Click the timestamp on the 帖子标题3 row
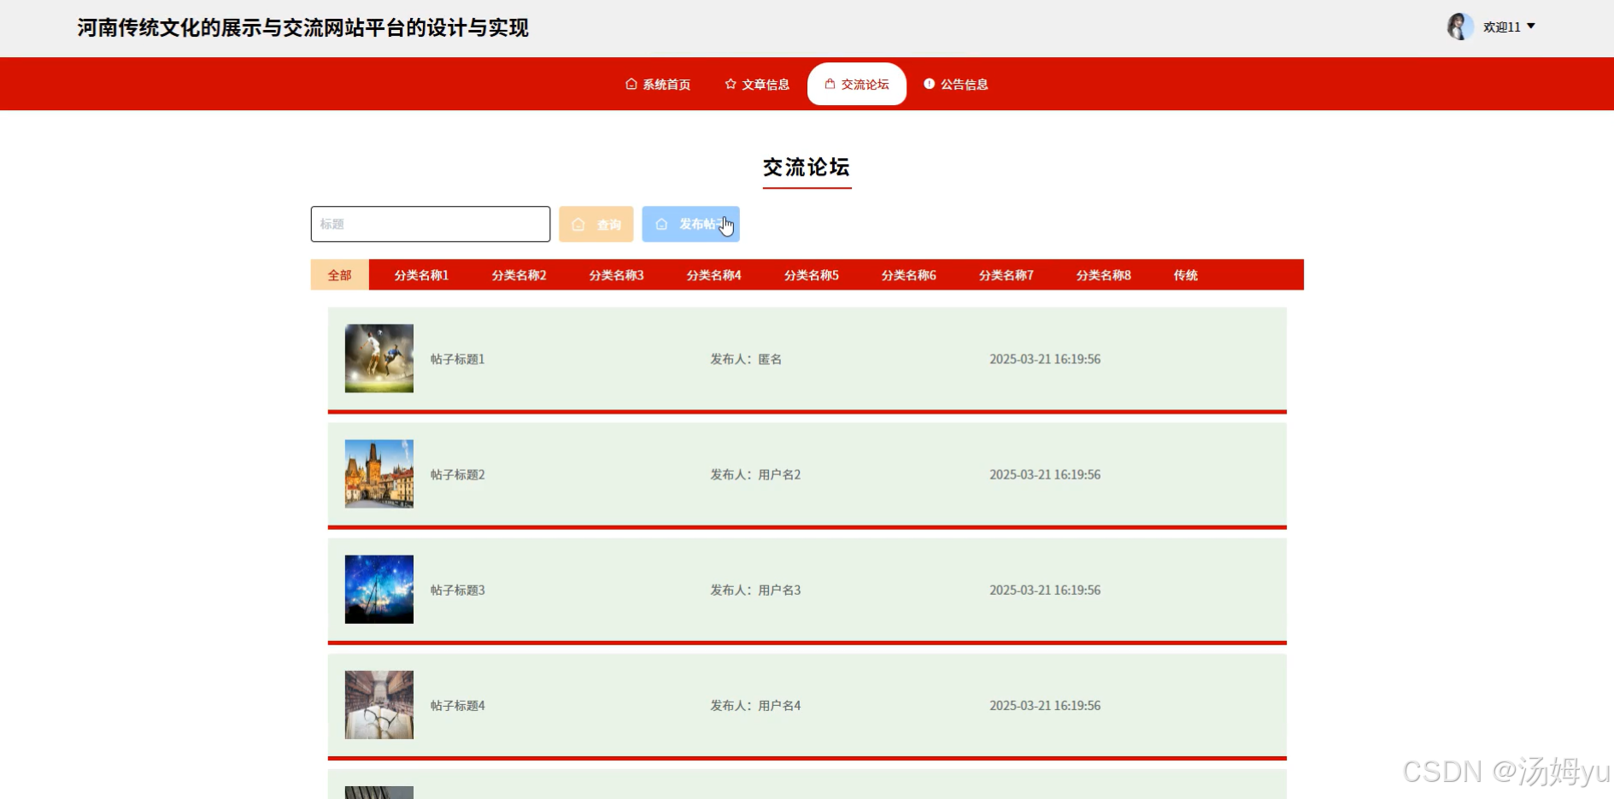The width and height of the screenshot is (1614, 799). click(x=1045, y=590)
